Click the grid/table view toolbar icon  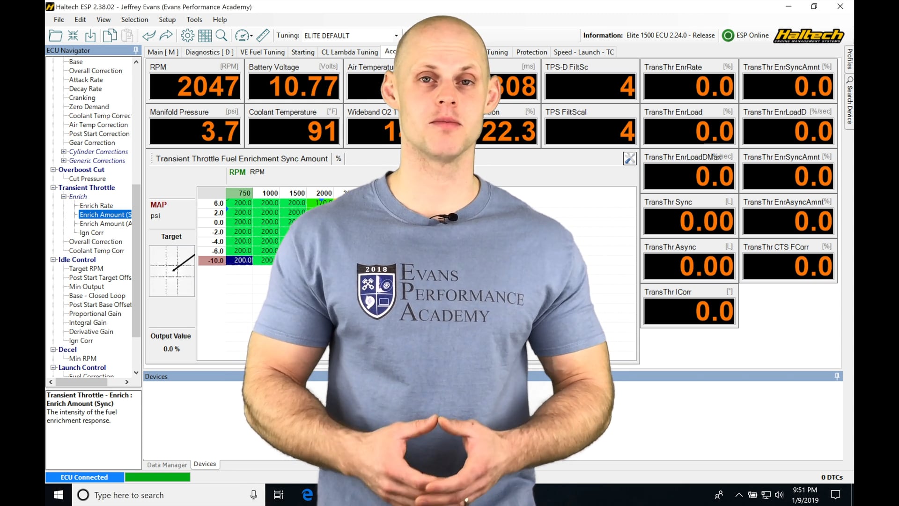(x=205, y=36)
